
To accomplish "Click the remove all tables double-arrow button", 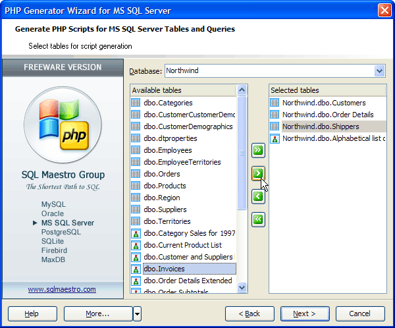I will coord(258,219).
